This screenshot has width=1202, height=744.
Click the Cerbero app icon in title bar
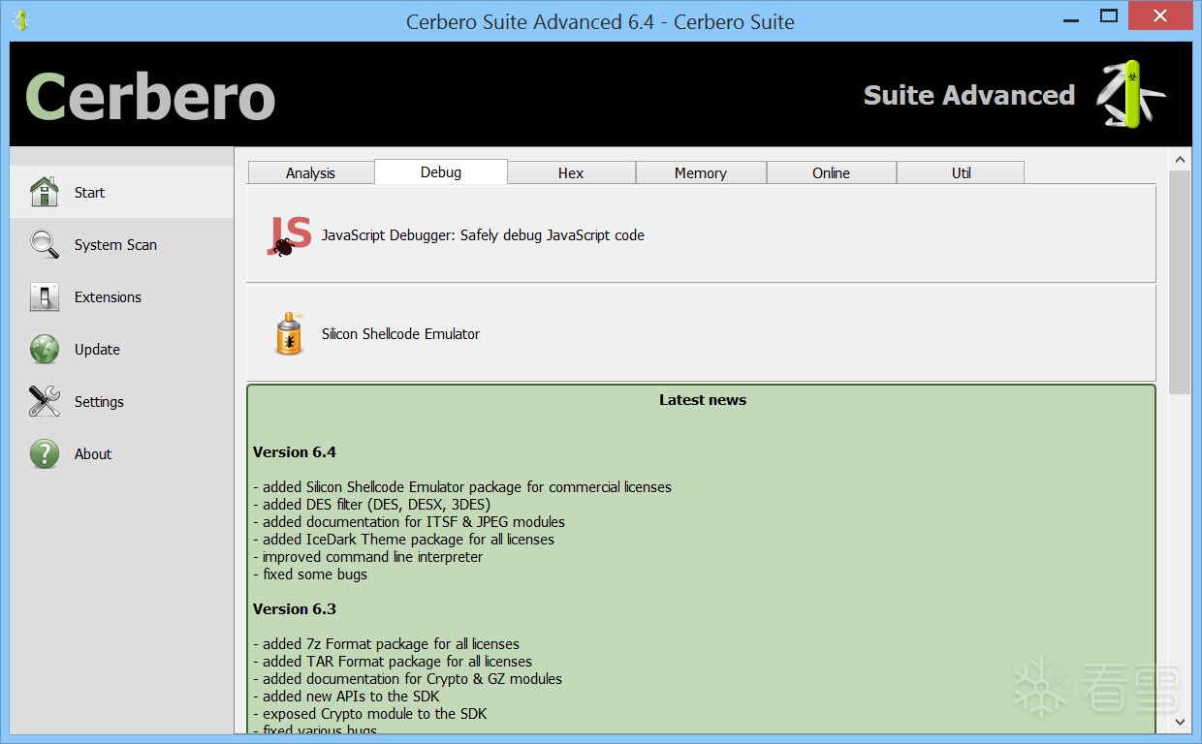[19, 20]
